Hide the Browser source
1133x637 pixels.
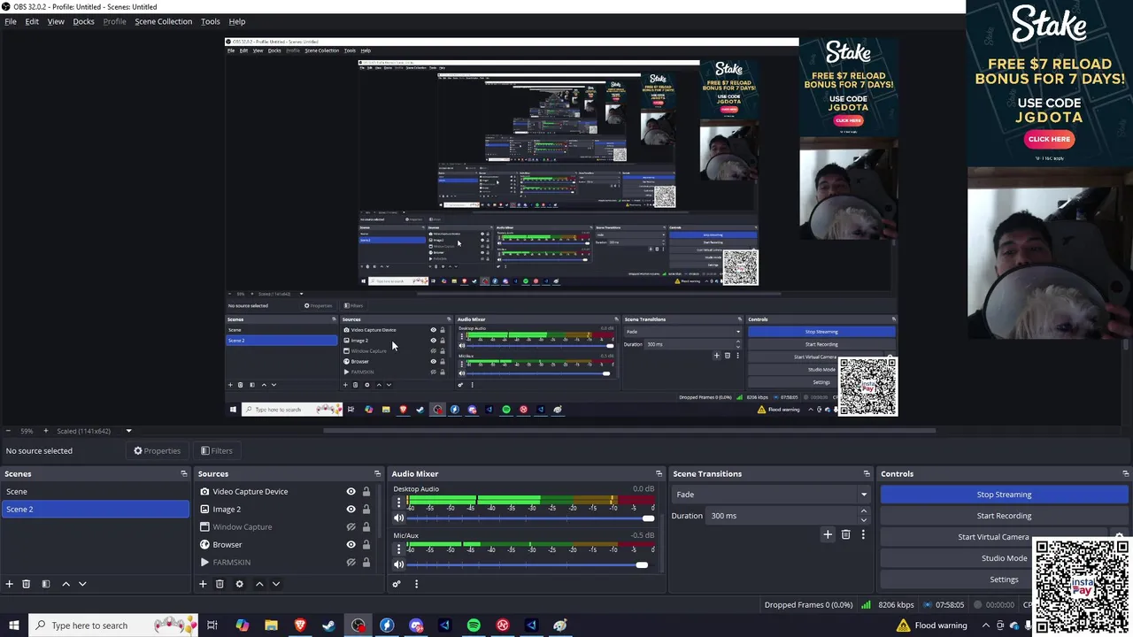pyautogui.click(x=351, y=545)
